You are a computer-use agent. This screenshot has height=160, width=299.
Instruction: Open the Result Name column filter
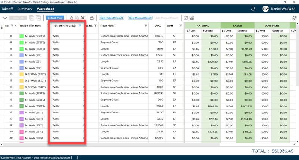[x=146, y=26]
